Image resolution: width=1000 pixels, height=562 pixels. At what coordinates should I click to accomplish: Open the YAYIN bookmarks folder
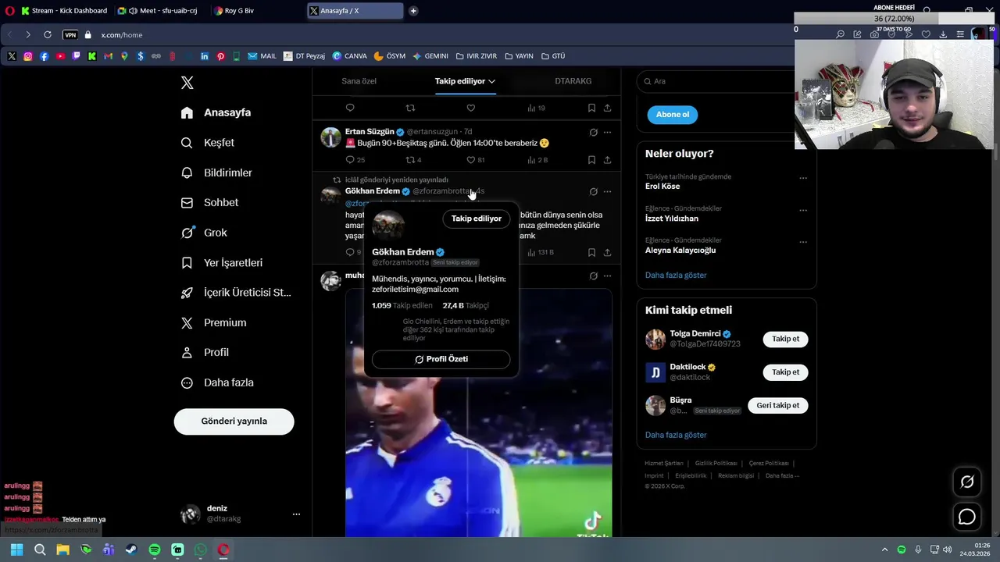(520, 56)
